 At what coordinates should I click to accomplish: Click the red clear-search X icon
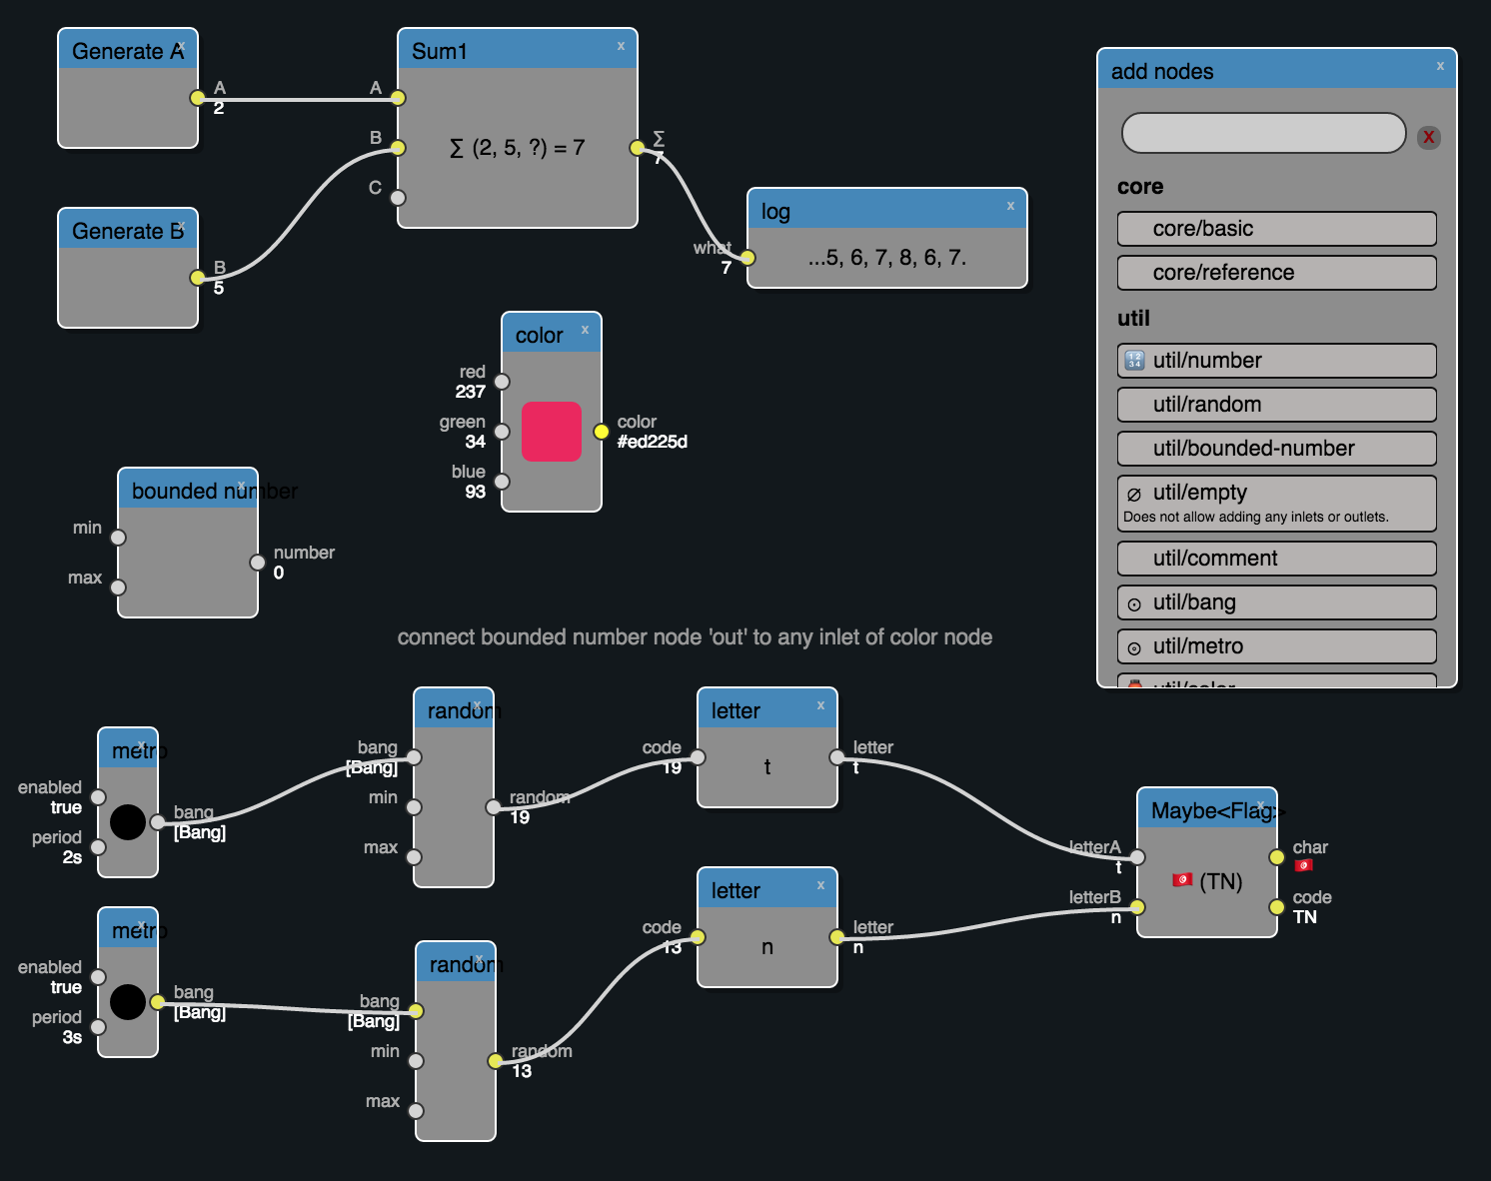[1428, 137]
